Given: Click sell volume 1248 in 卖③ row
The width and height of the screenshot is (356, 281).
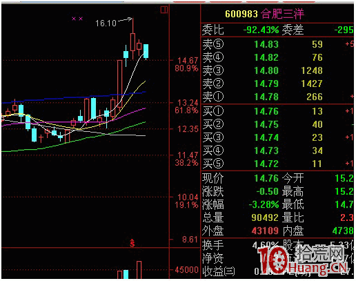Looking at the screenshot, I should [x=312, y=70].
